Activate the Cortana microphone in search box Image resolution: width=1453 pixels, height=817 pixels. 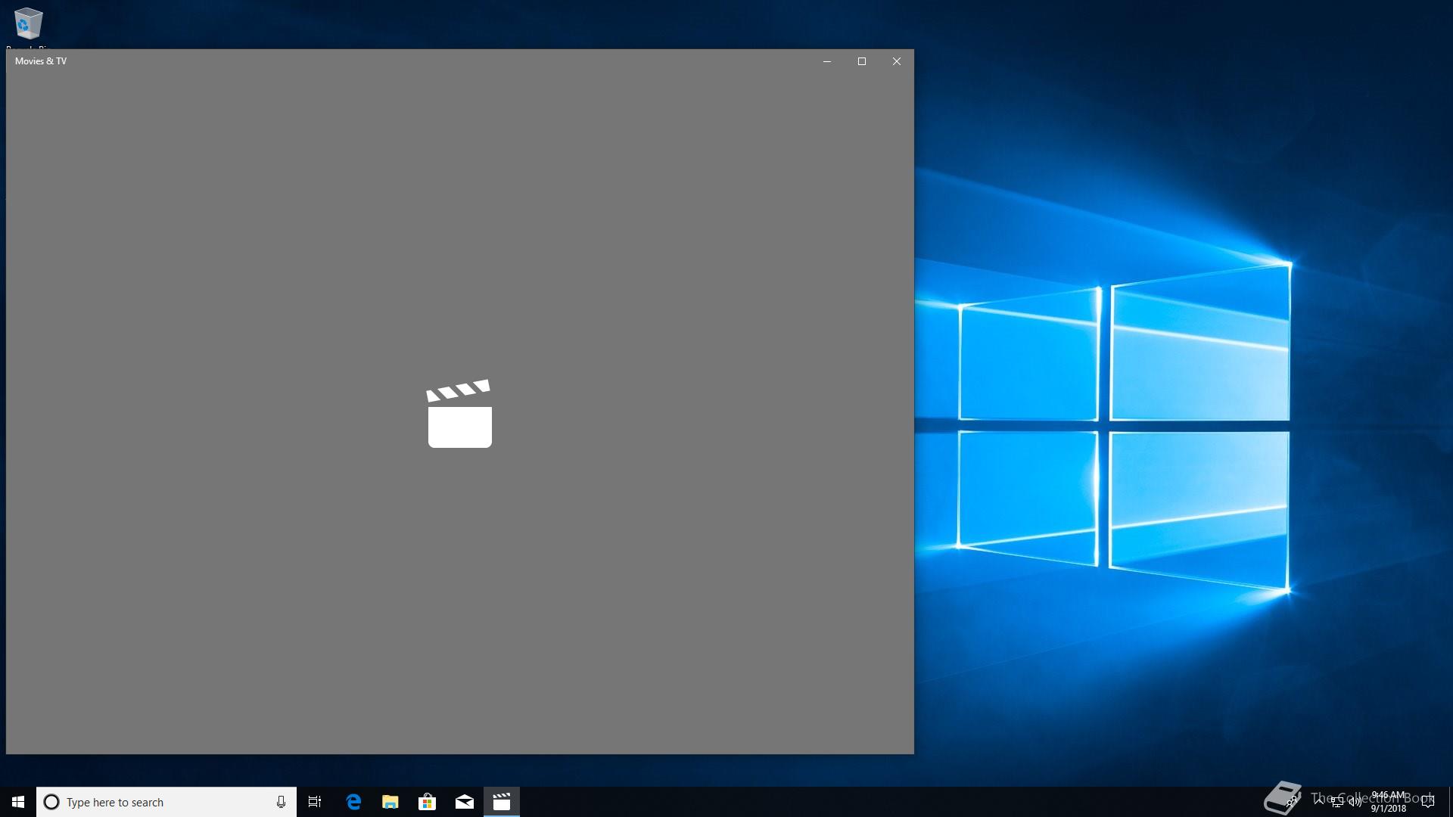281,802
